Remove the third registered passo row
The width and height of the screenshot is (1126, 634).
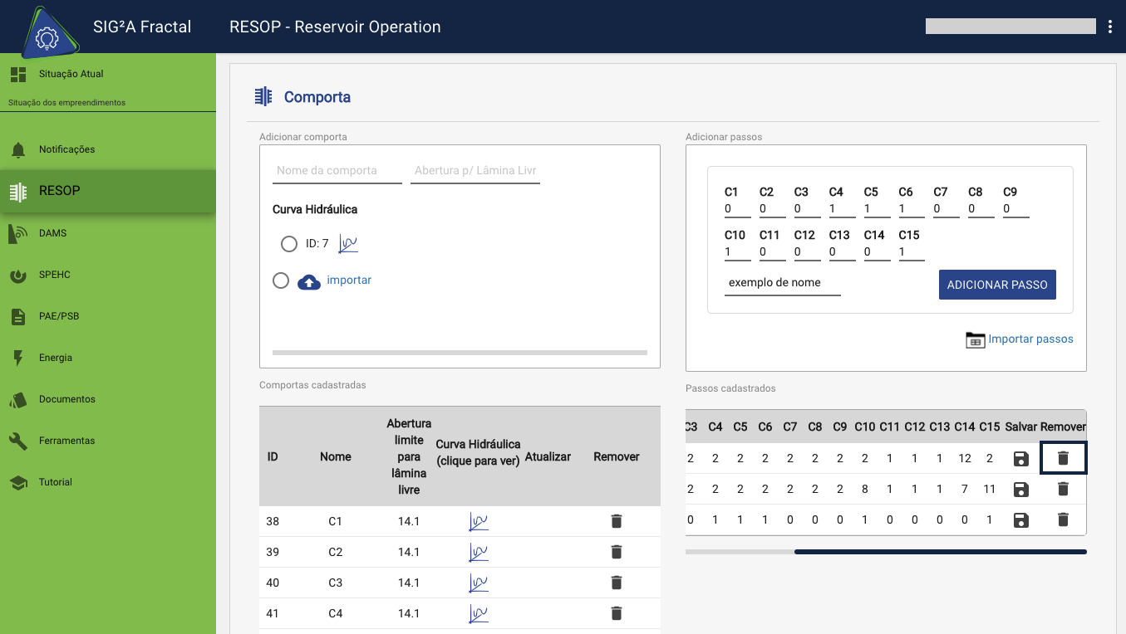(1063, 519)
